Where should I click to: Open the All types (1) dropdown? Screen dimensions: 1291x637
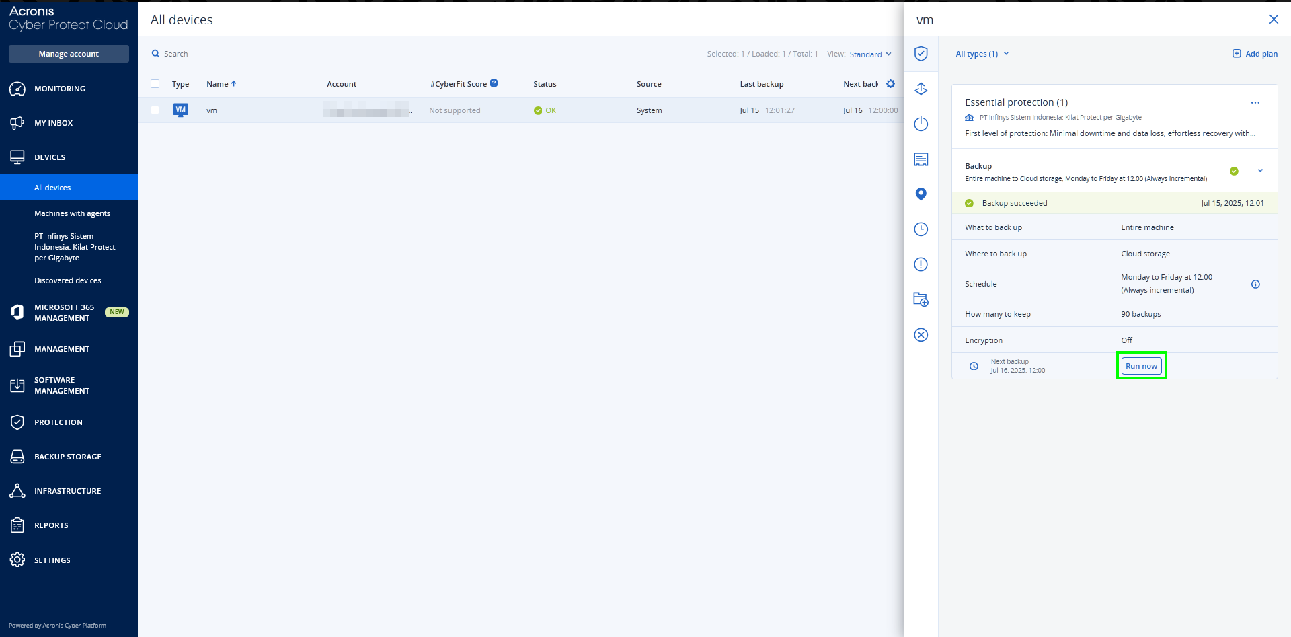[x=982, y=54]
